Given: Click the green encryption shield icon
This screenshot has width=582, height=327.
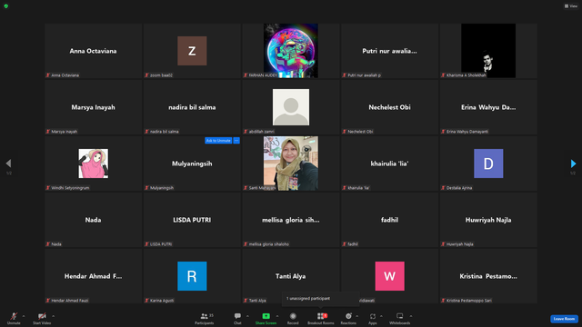Looking at the screenshot, I should tap(6, 6).
